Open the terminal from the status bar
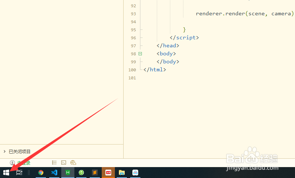The width and height of the screenshot is (295, 178). tap(63, 163)
